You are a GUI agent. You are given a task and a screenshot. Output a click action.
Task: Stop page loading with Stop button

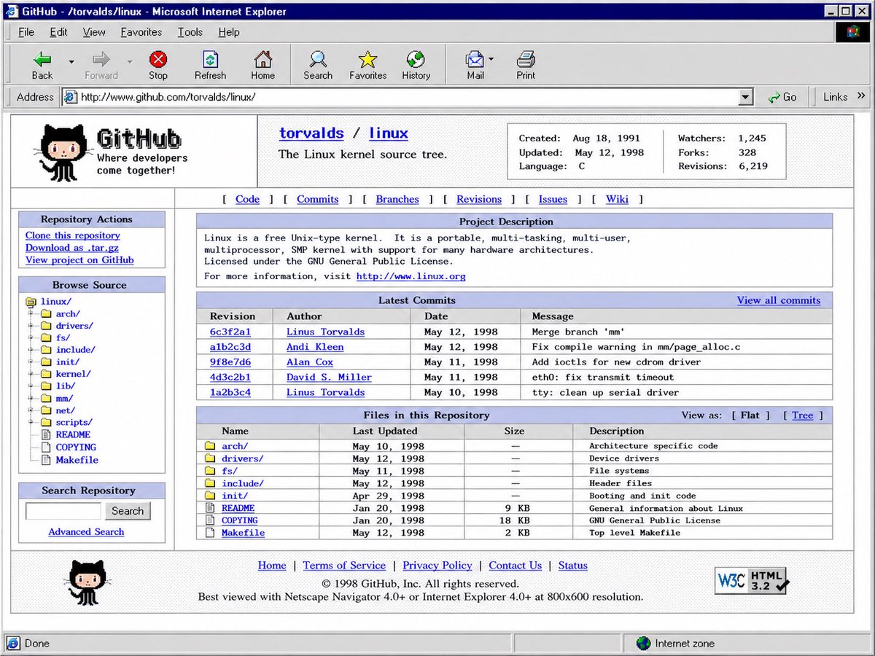[x=158, y=65]
